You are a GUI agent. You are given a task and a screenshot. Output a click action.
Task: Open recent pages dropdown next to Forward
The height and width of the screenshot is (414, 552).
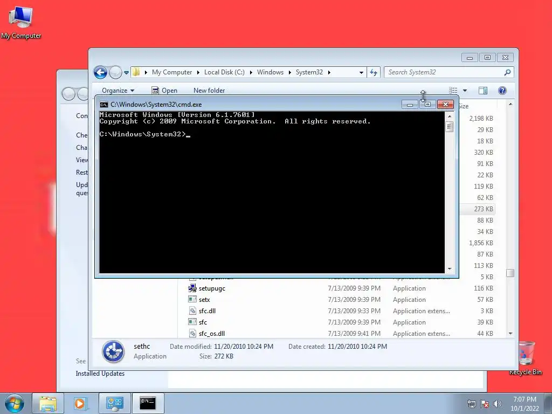(126, 73)
